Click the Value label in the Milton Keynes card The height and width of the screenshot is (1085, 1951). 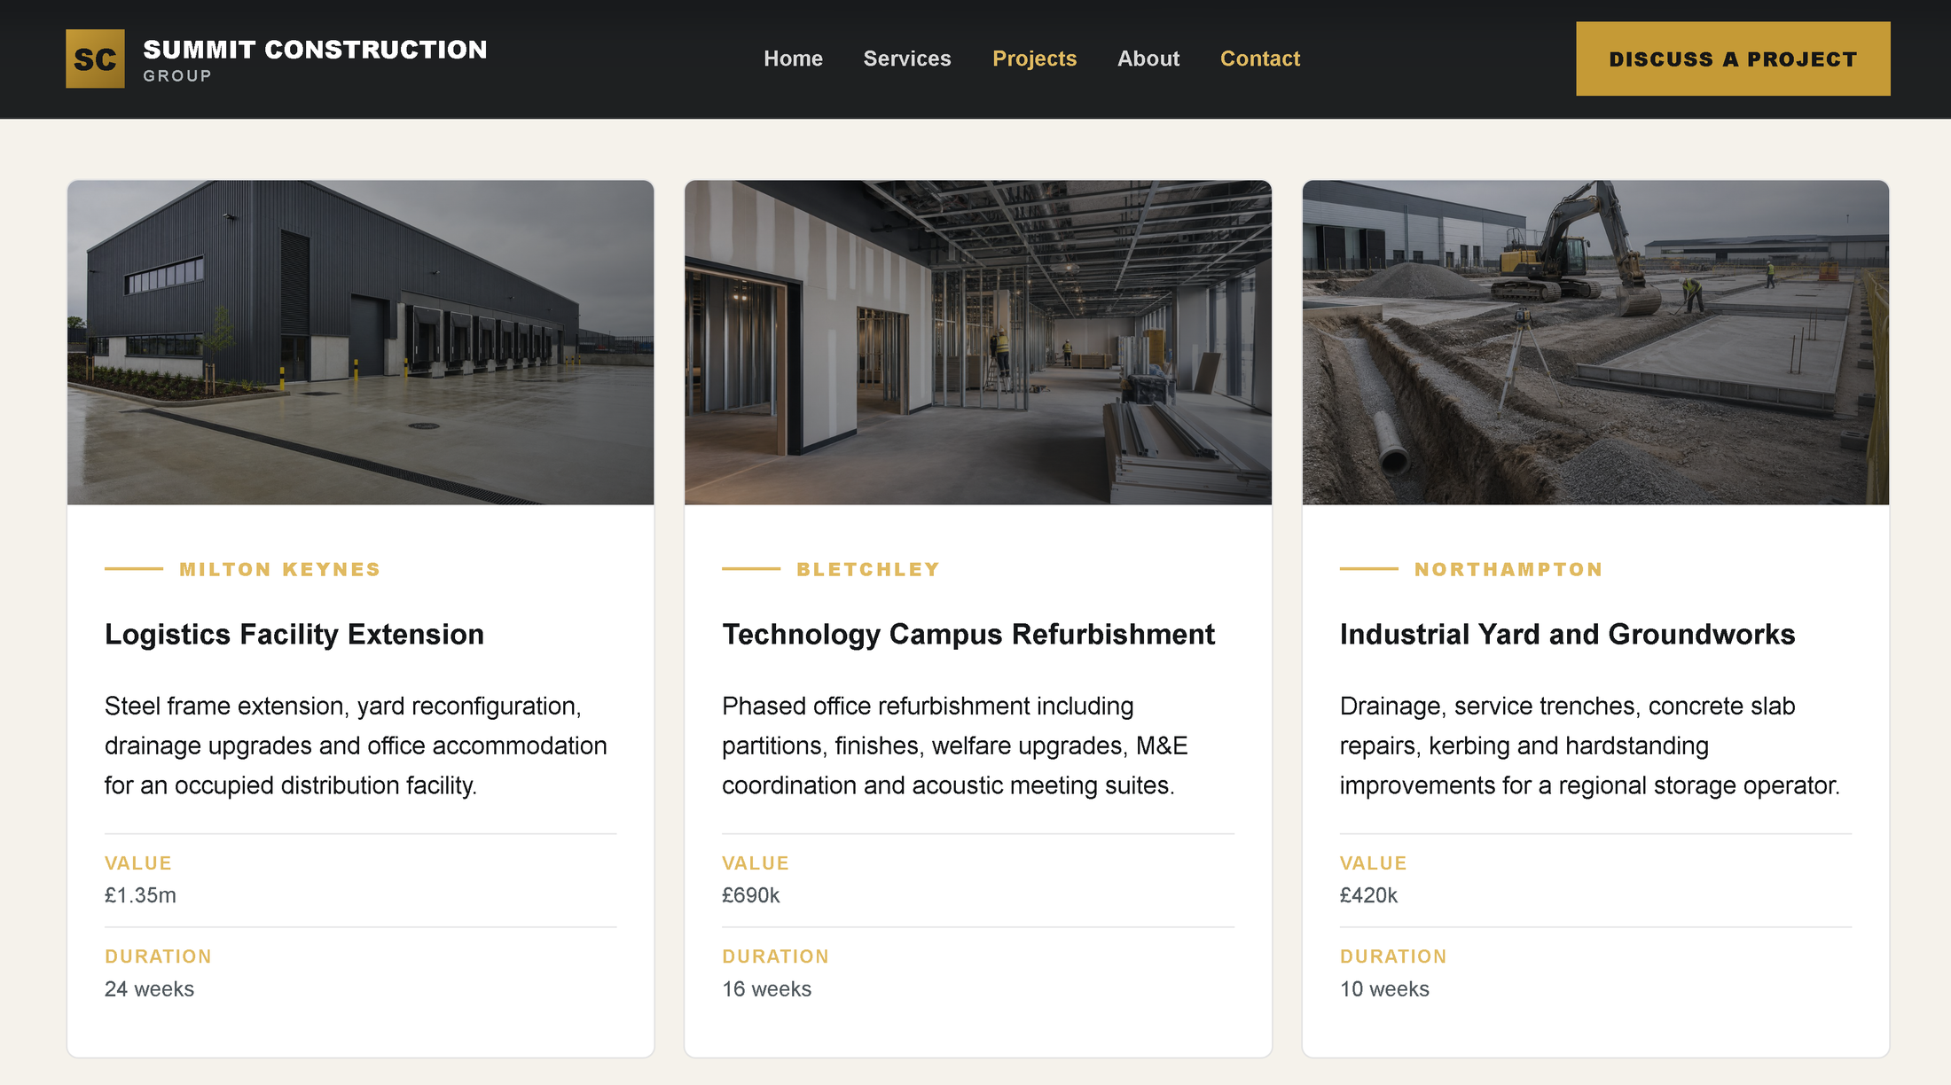point(138,863)
